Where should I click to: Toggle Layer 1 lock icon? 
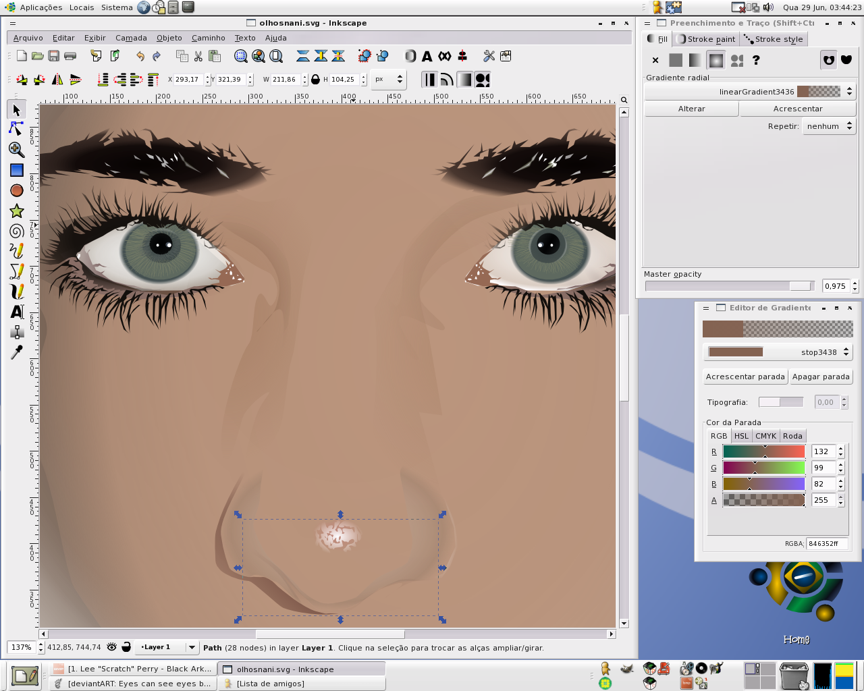point(126,646)
